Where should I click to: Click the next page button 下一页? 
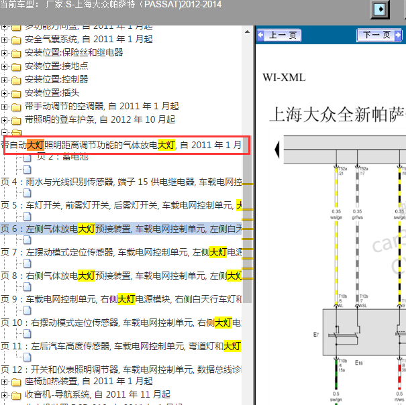(x=379, y=35)
